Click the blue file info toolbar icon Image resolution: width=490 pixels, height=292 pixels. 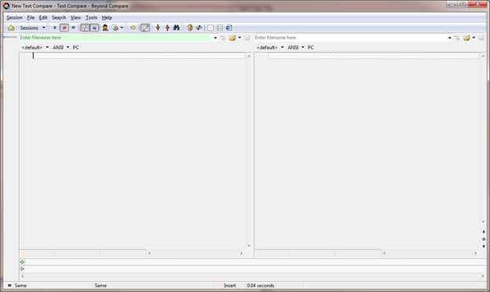point(229,27)
